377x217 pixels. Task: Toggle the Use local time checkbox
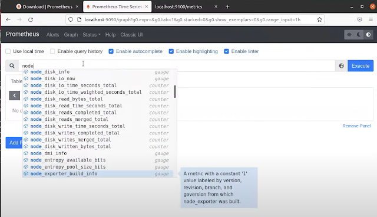coord(8,51)
